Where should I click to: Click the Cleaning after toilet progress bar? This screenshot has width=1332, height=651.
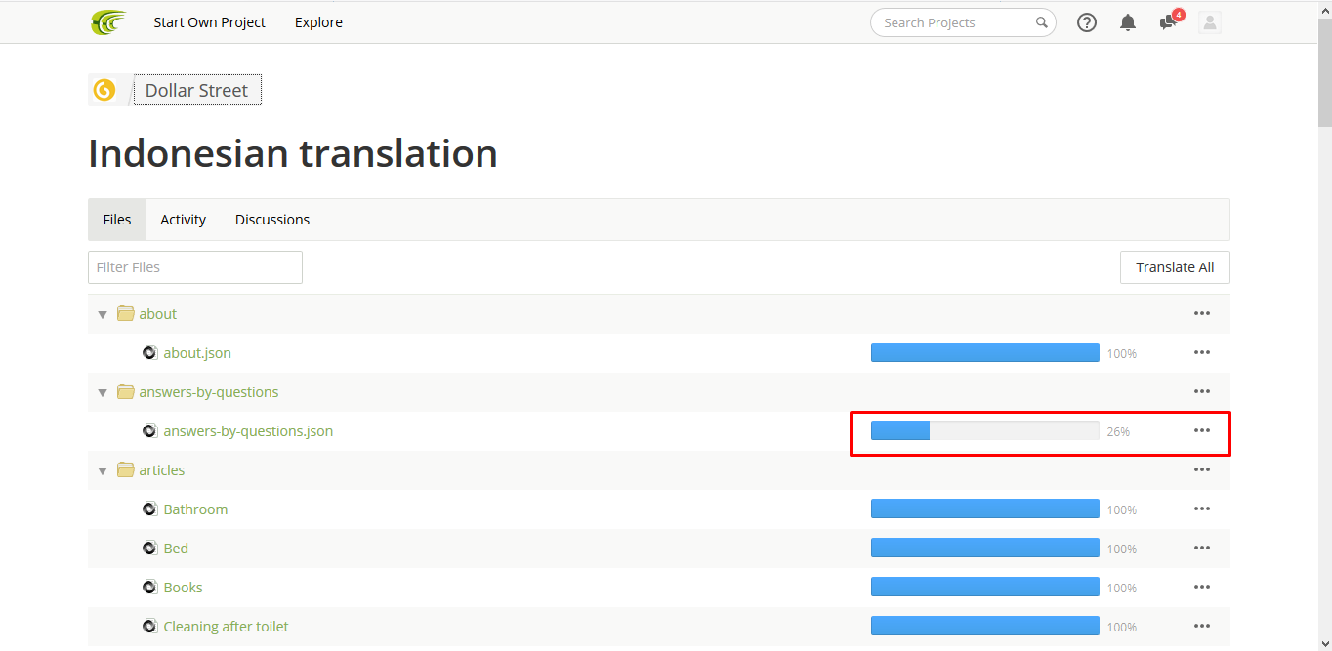coord(985,626)
